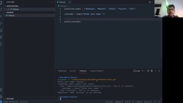Viewport: 183px width, 103px height.
Task: Click the username input line 3
Action: (85, 14)
